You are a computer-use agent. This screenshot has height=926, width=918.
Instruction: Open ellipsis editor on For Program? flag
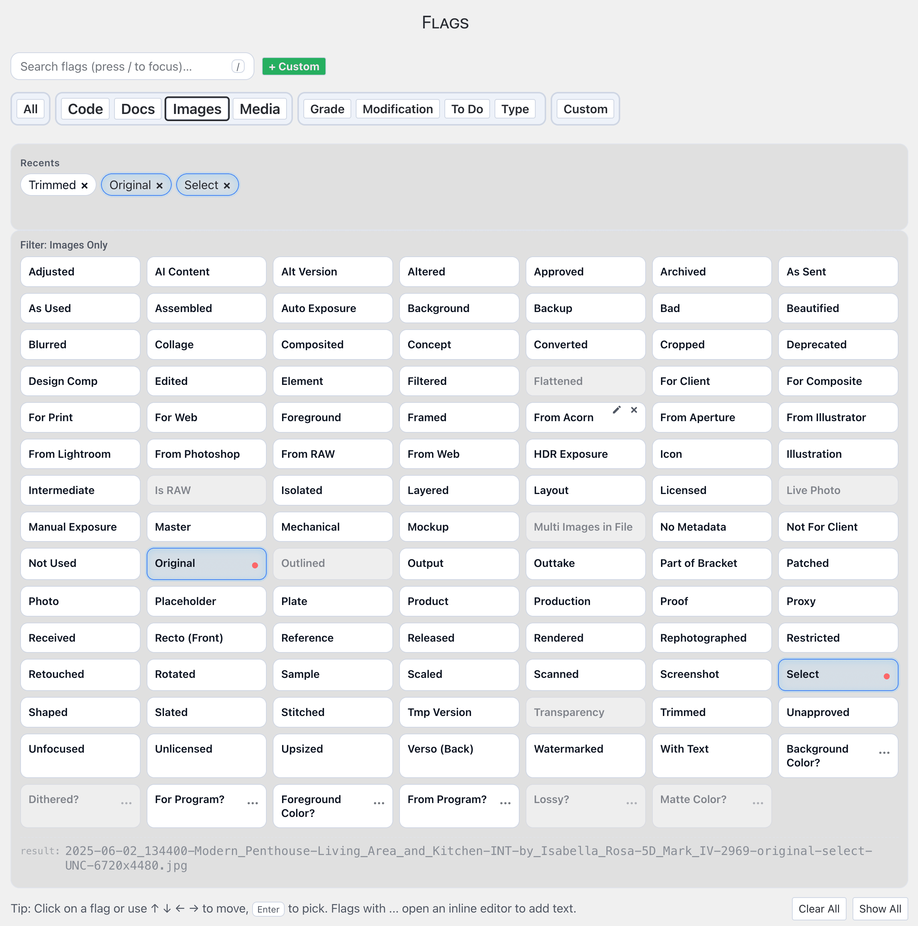coord(253,803)
